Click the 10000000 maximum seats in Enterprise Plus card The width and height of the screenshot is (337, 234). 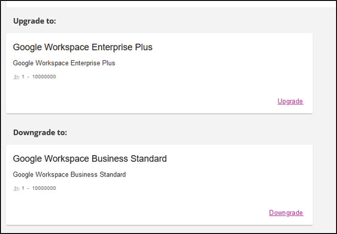point(44,76)
